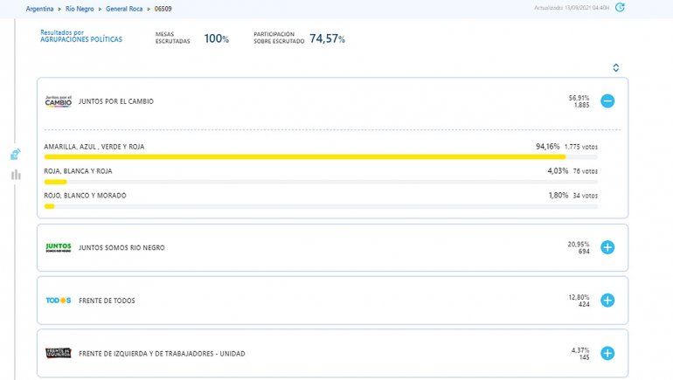The width and height of the screenshot is (673, 380).
Task: Select the 06509 breadcrumb item
Action: click(165, 8)
